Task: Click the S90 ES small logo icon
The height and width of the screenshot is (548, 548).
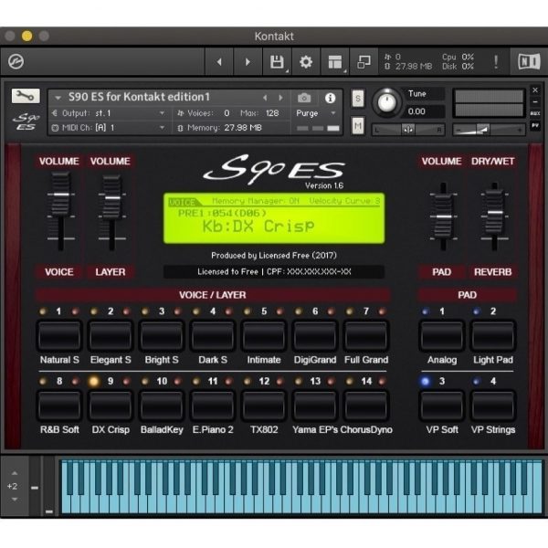Action: (x=26, y=121)
